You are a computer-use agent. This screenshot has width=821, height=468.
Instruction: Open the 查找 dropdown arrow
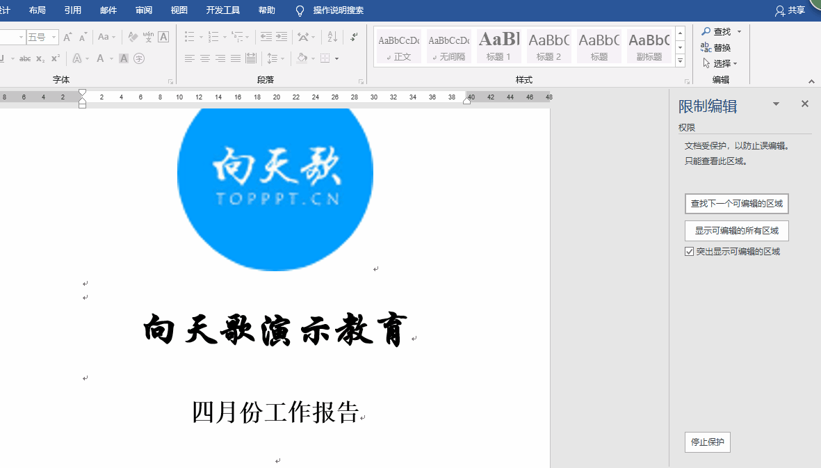pyautogui.click(x=740, y=32)
